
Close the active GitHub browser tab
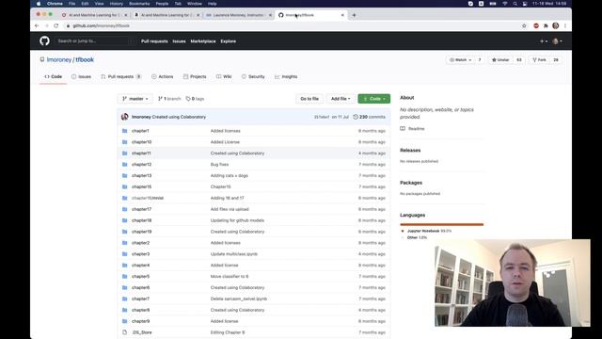(x=342, y=15)
